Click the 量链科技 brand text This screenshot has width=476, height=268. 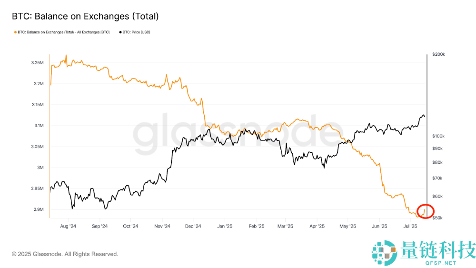(437, 250)
